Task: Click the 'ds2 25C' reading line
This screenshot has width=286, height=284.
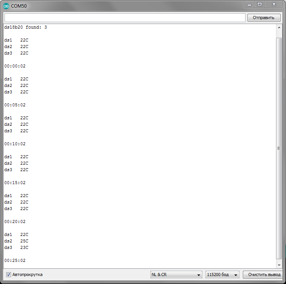Action: (16, 241)
